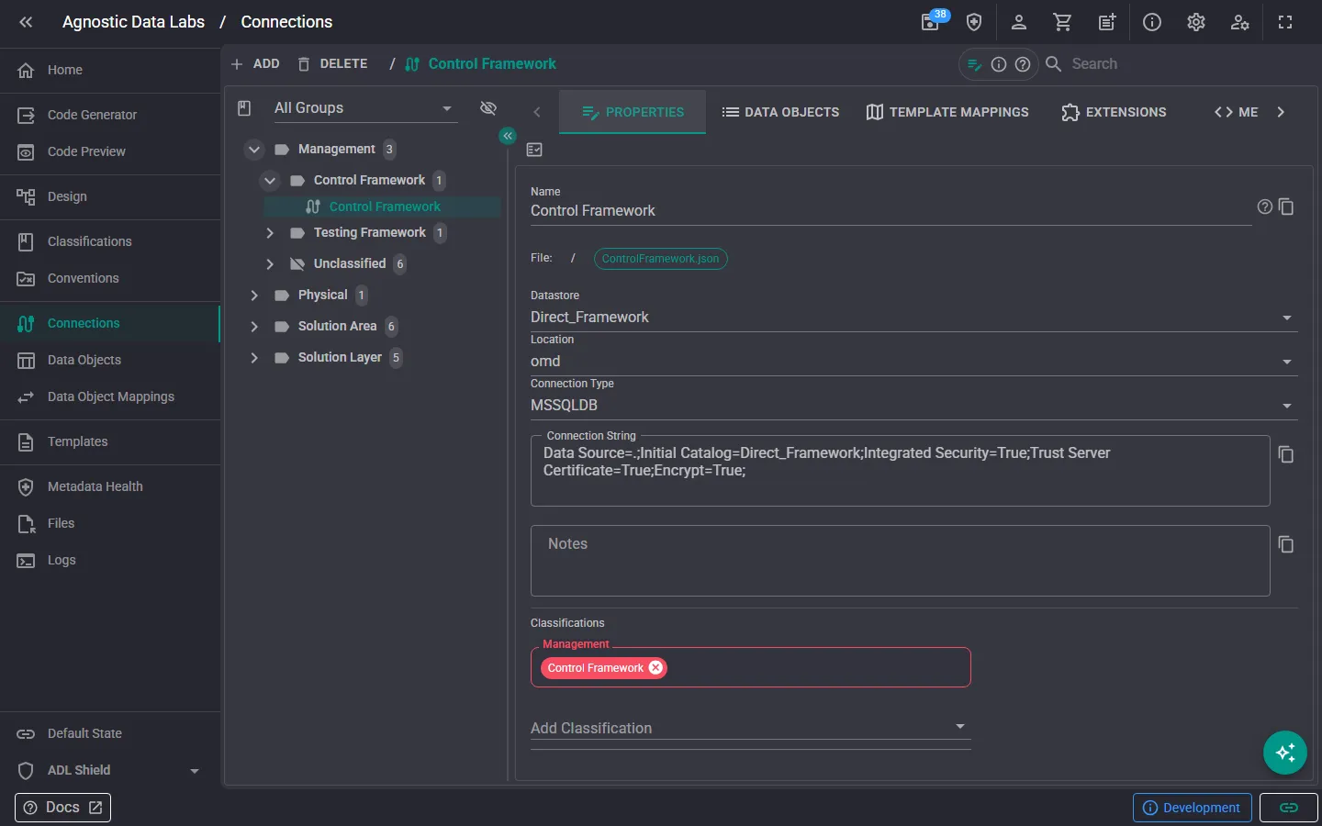Open the Template Mappings tab
Viewport: 1322px width, 826px height.
947,112
